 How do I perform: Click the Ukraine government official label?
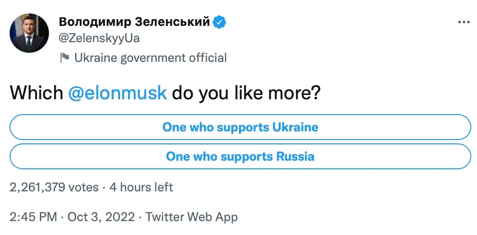pos(150,58)
